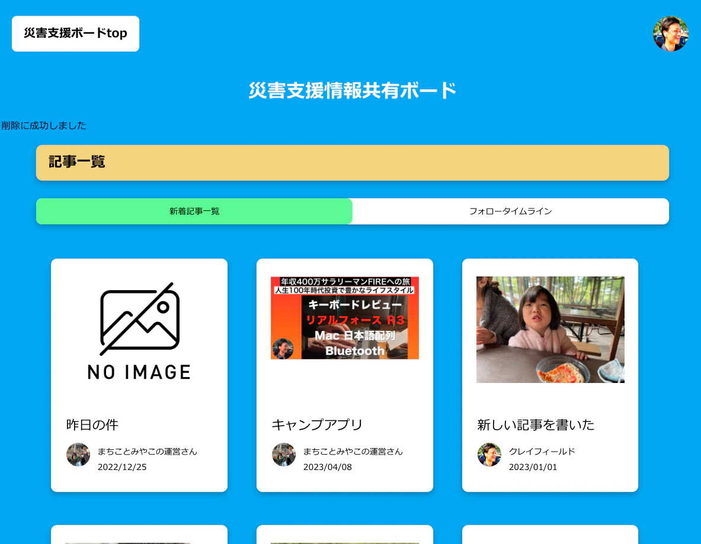Image resolution: width=701 pixels, height=544 pixels.
Task: Open the キャンプアプリ keyboard review thumbnail
Action: tap(345, 317)
